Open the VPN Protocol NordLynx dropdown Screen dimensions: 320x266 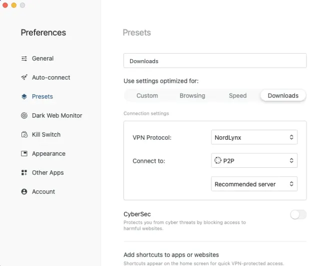click(254, 137)
